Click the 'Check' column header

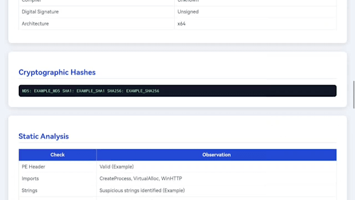(x=57, y=155)
